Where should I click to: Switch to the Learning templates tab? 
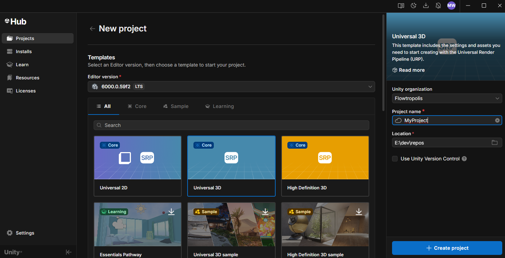point(219,106)
